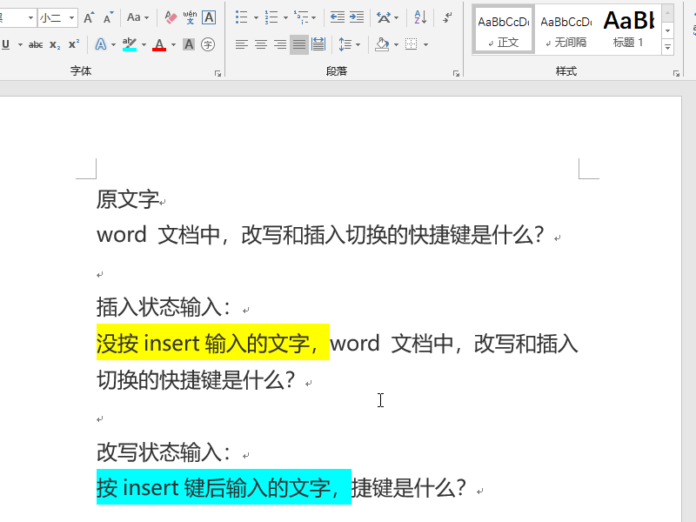Open the Asian layout tool
Image resolution: width=696 pixels, height=522 pixels.
384,17
